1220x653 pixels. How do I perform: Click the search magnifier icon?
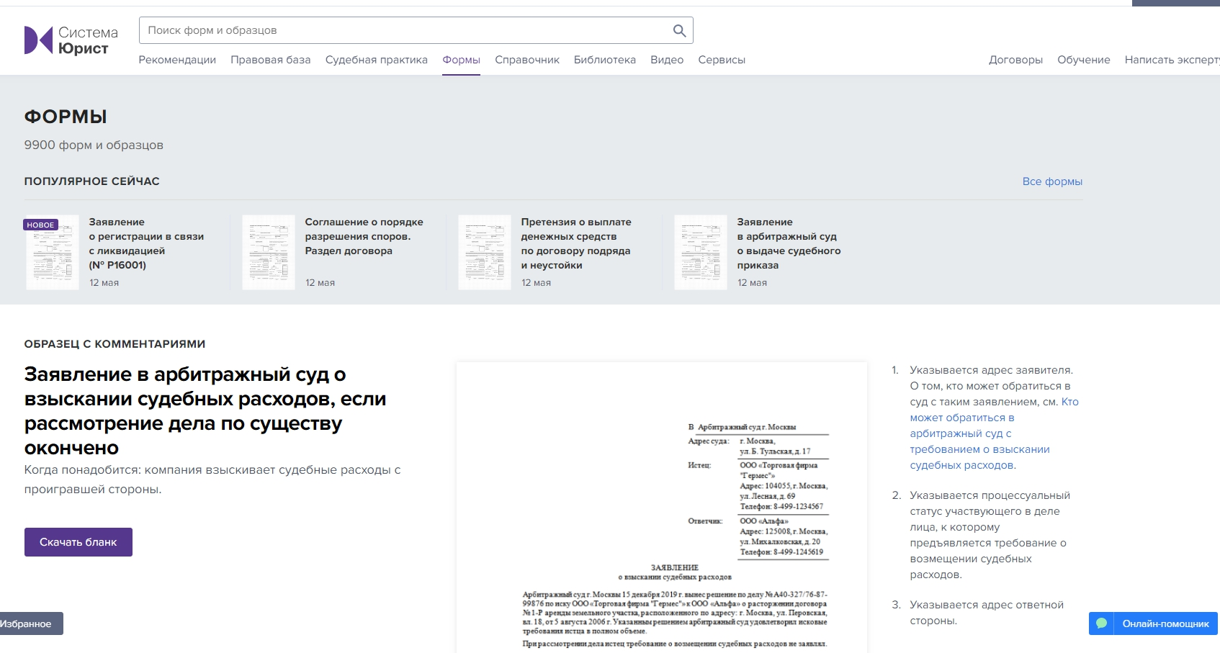tap(678, 30)
